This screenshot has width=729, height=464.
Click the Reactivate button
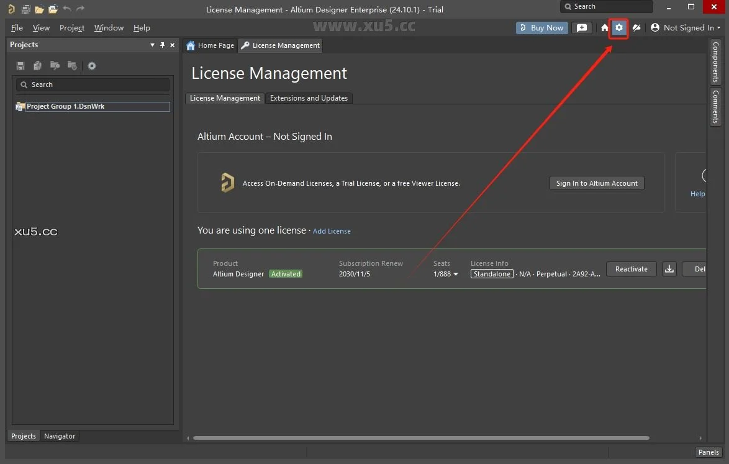pyautogui.click(x=631, y=269)
